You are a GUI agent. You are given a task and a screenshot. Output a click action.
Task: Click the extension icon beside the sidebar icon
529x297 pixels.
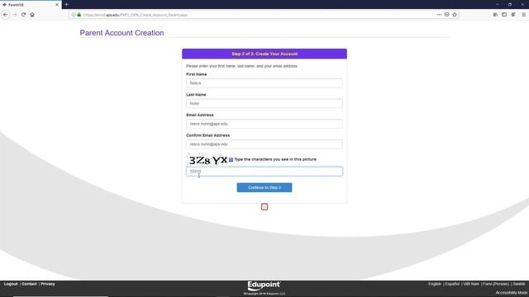pos(513,15)
